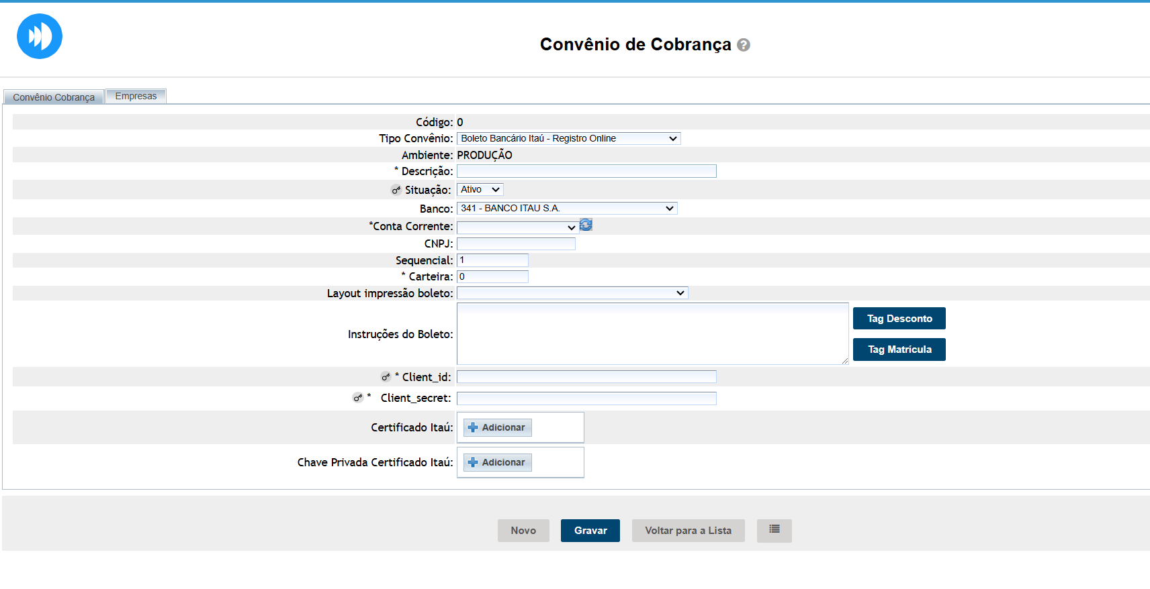Focus the CNPJ input field
1150x589 pixels.
(516, 244)
